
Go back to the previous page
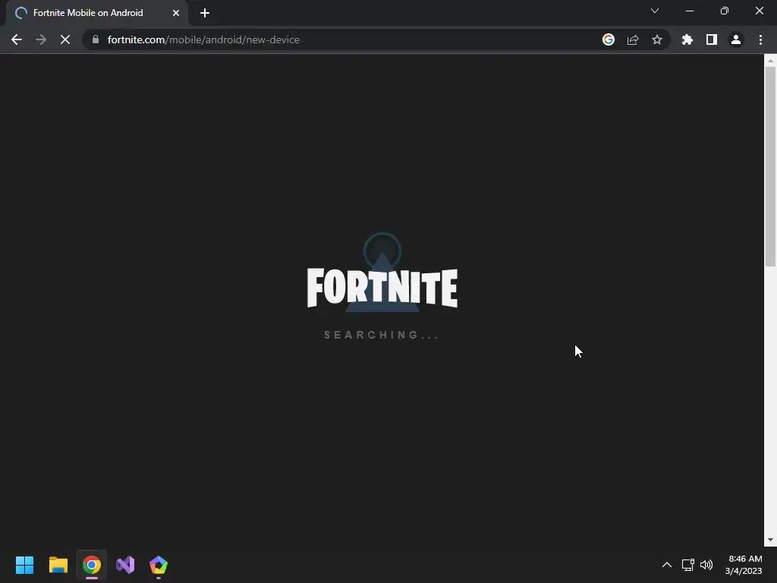(x=17, y=39)
